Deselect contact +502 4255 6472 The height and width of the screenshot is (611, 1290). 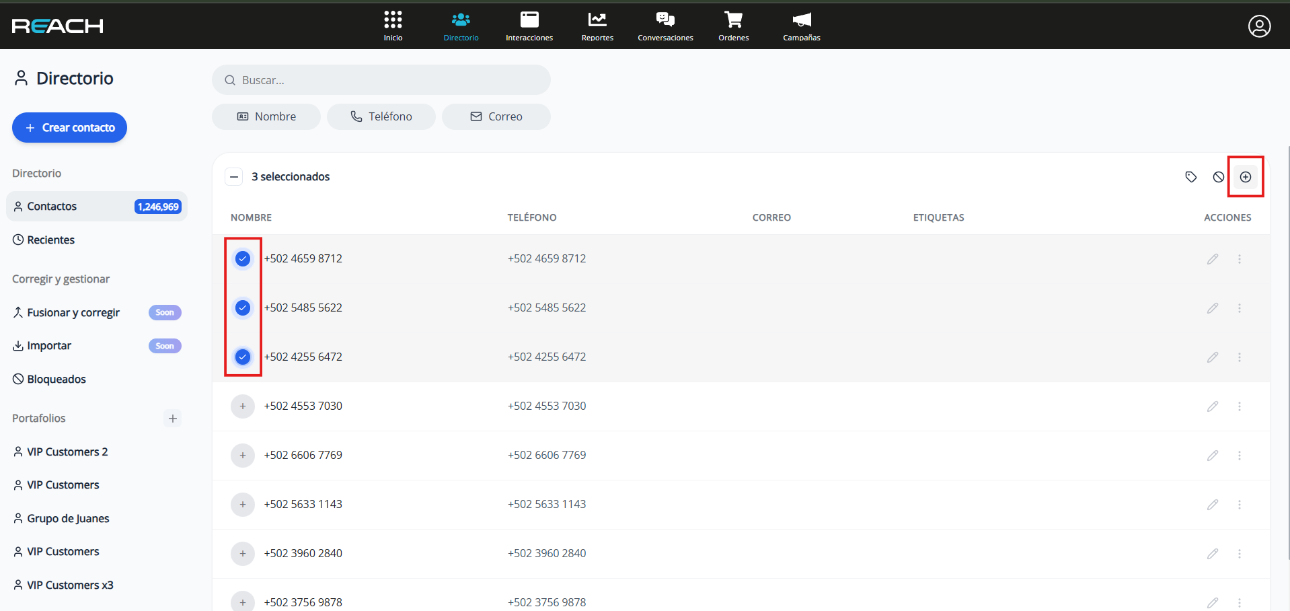pyautogui.click(x=243, y=357)
